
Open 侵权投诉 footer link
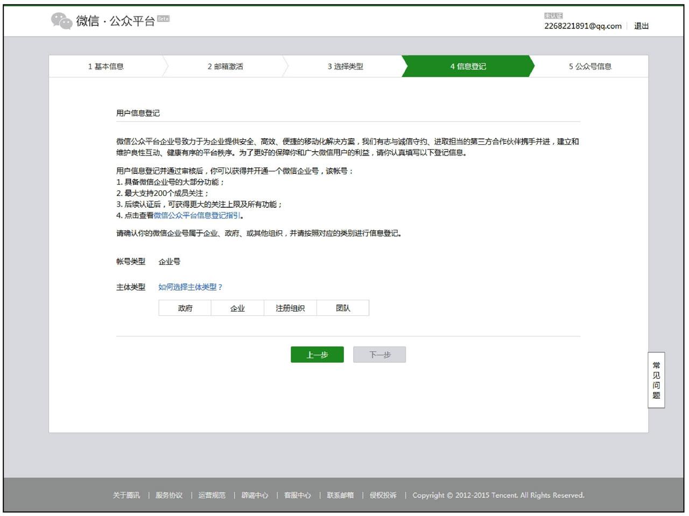tap(383, 495)
